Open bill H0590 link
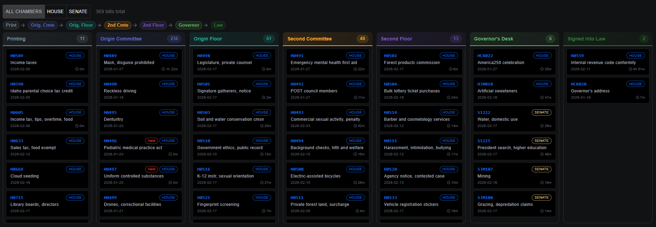The image size is (656, 227). click(x=17, y=84)
